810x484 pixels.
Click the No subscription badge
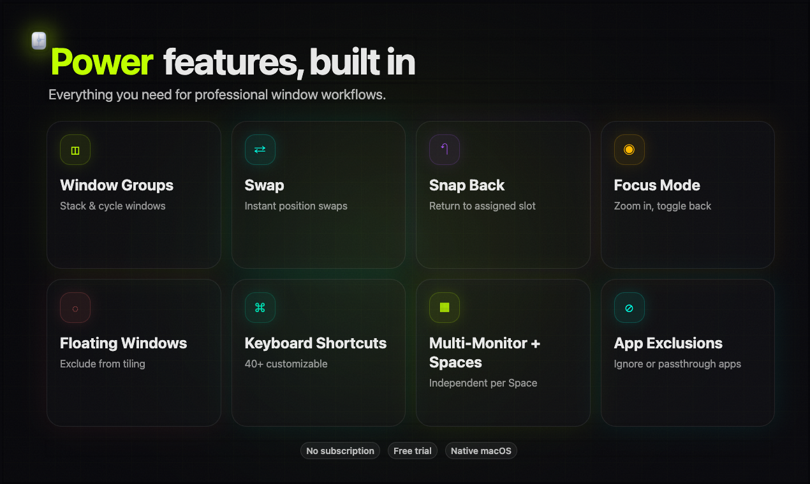click(340, 450)
